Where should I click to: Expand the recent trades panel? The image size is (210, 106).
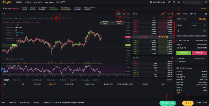[x=172, y=58]
